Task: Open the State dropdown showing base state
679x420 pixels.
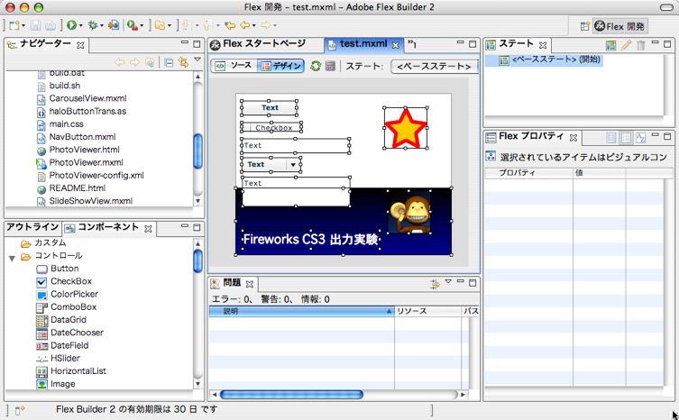Action: pos(434,66)
